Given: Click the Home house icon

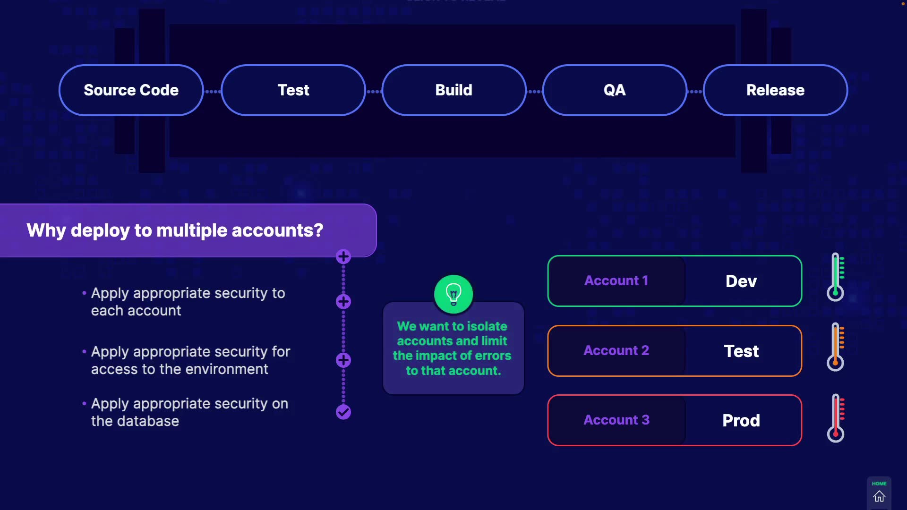Looking at the screenshot, I should click(x=879, y=496).
